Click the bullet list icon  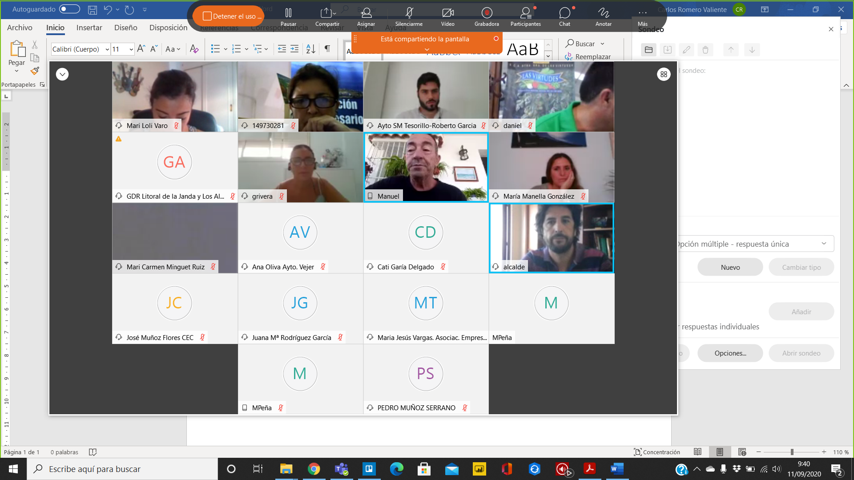215,49
